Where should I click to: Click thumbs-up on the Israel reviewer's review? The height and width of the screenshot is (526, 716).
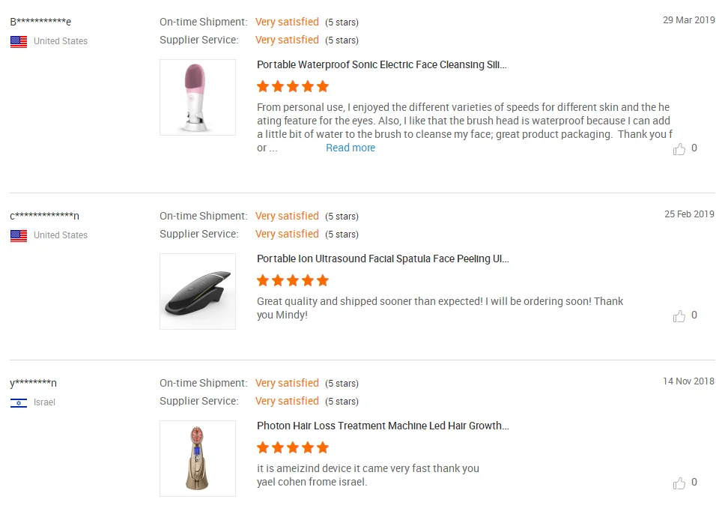coord(679,483)
